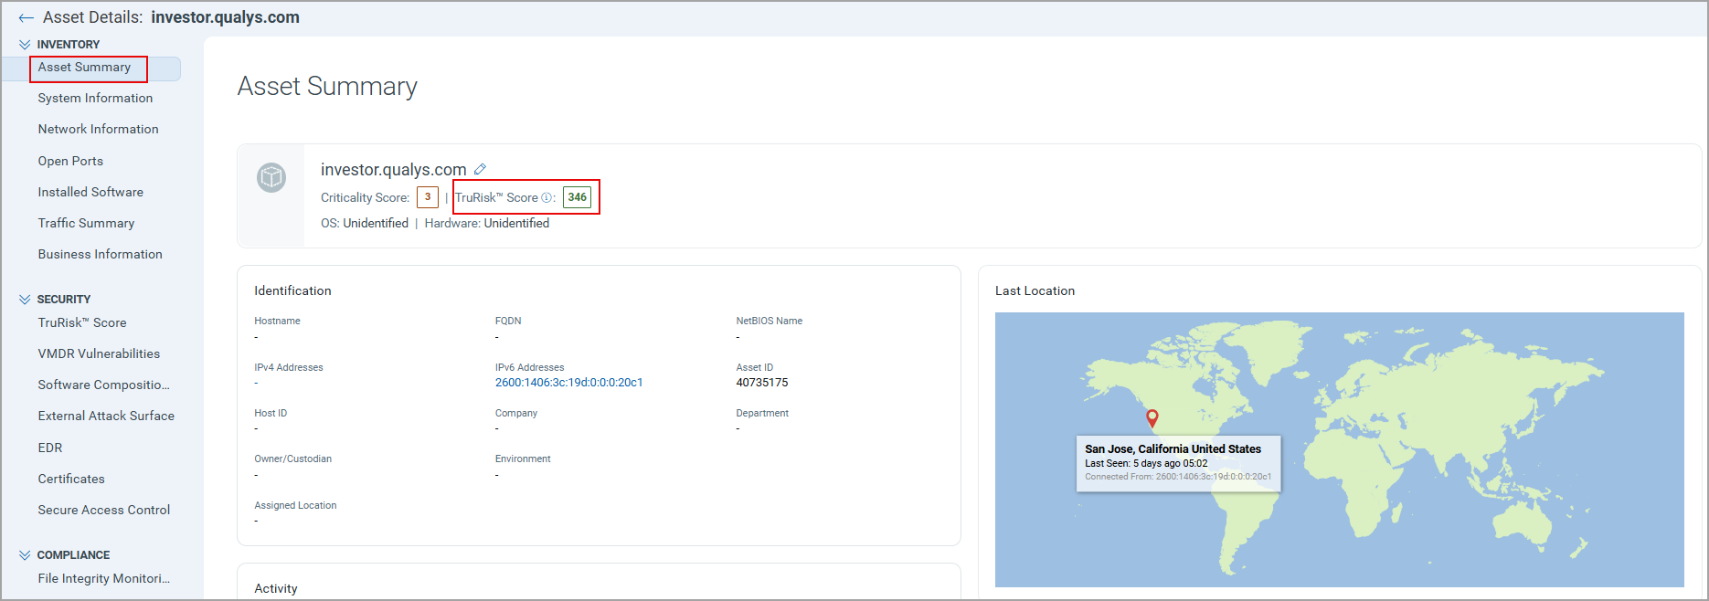The image size is (1709, 601).
Task: Collapse the INVENTORY section
Action: point(25,44)
